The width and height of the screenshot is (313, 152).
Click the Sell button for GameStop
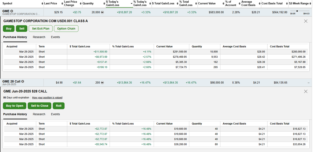click(22, 29)
